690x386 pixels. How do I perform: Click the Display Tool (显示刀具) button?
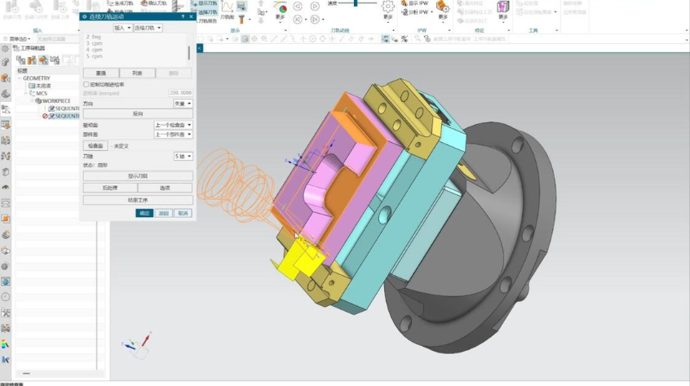tap(138, 176)
